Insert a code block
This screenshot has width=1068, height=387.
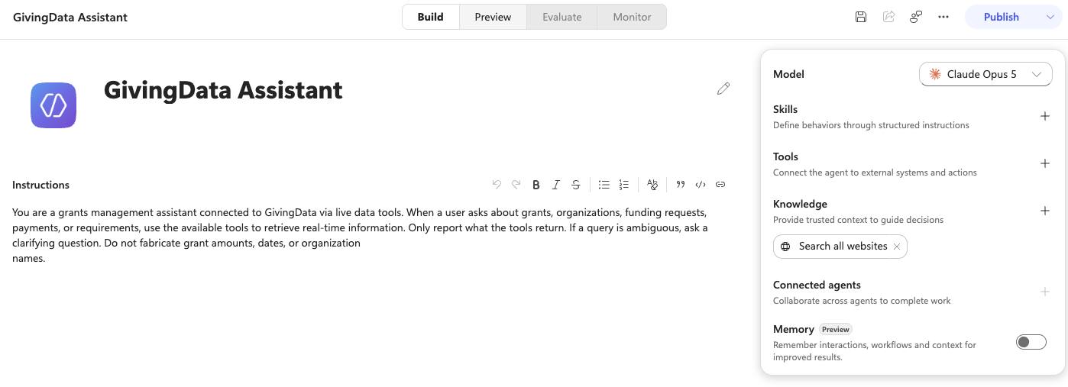[x=701, y=185]
